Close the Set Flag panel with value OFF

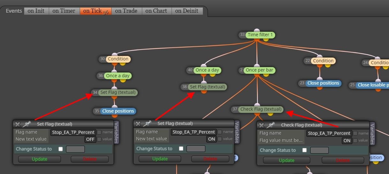[18, 124]
